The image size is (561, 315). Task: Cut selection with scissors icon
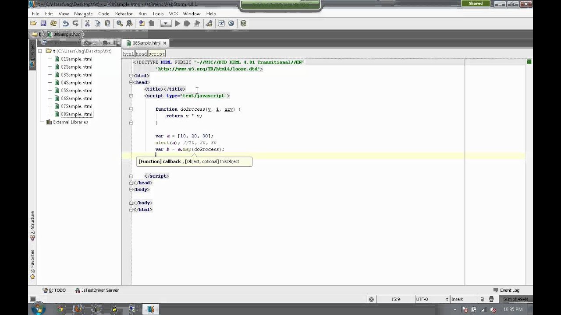point(87,24)
